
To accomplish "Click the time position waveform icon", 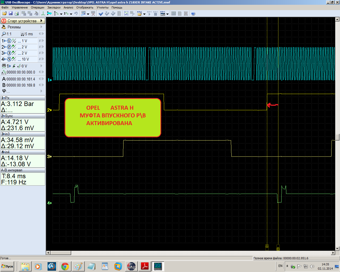I will coord(4,72).
